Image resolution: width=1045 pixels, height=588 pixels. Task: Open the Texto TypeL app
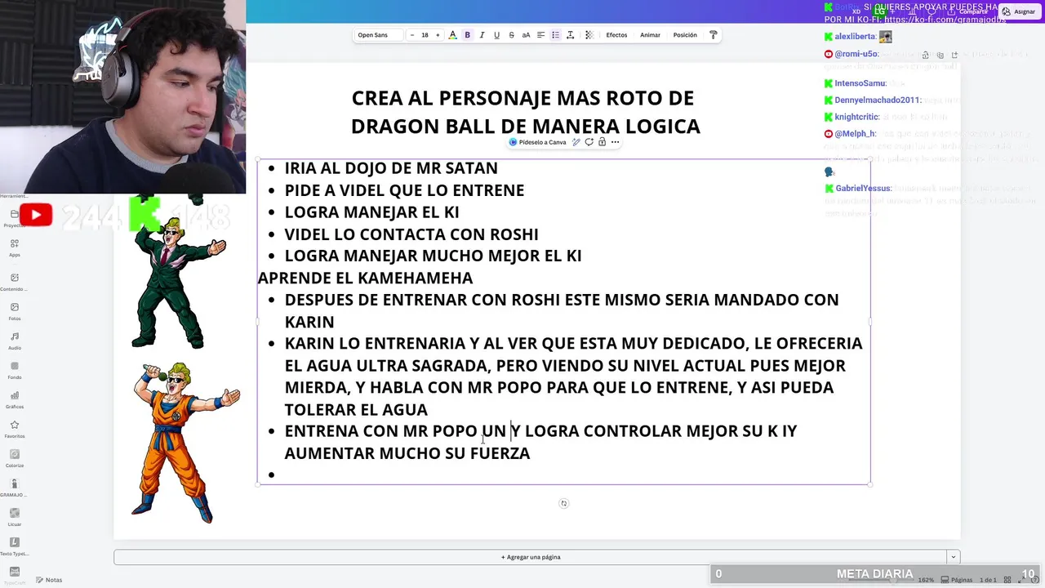[x=15, y=547]
